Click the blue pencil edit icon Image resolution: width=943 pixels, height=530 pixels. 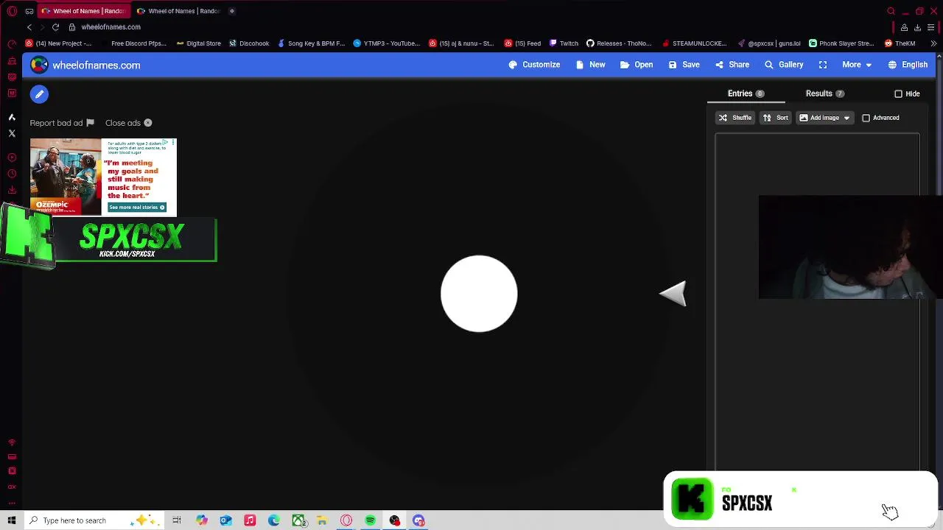pyautogui.click(x=39, y=94)
